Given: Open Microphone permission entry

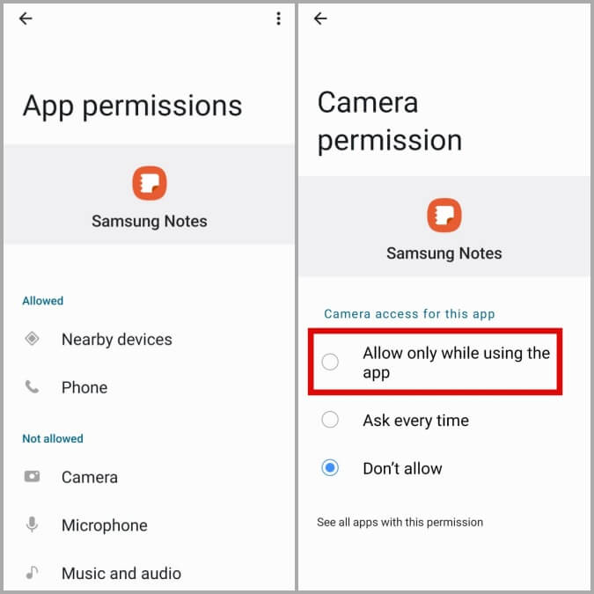Looking at the screenshot, I should (150, 525).
